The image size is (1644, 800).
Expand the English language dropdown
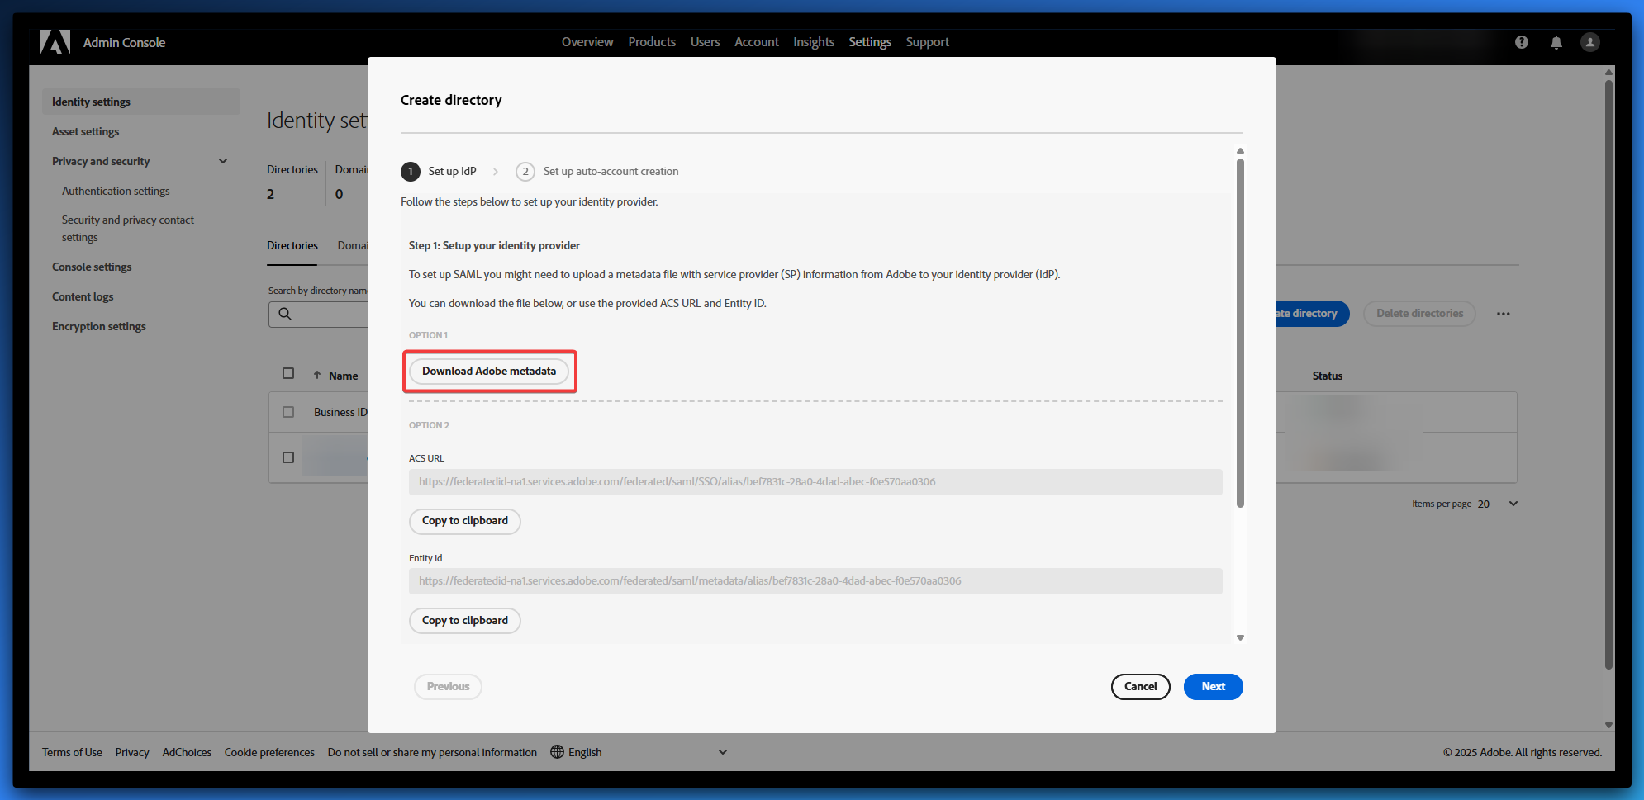[722, 752]
